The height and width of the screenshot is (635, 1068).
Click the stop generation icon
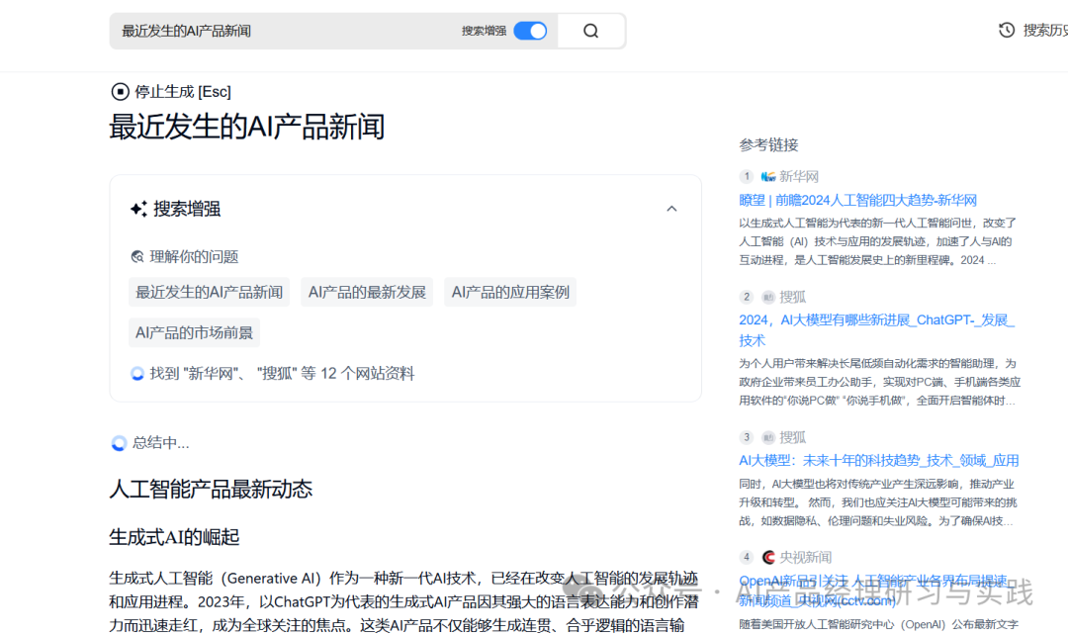[x=120, y=92]
